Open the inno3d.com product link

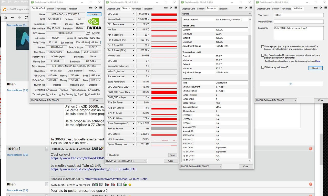pyautogui.click(x=94, y=169)
